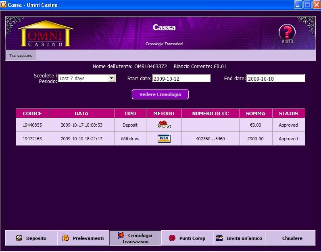Click date 2009-10-17 10:08:53

81,125
